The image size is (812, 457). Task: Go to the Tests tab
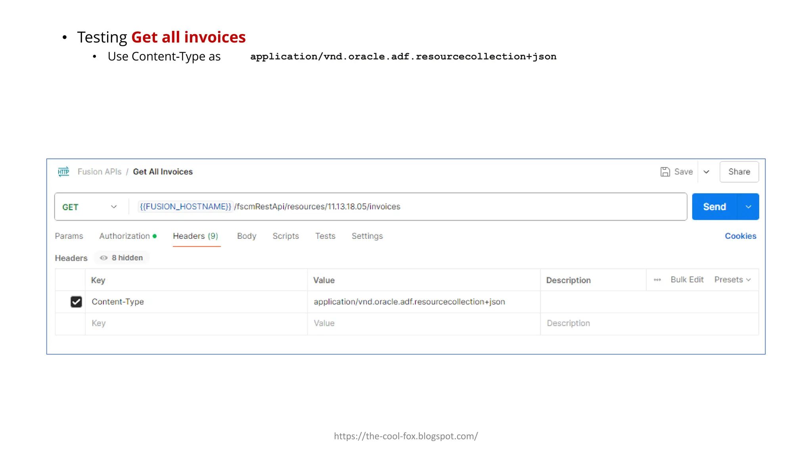pos(325,236)
